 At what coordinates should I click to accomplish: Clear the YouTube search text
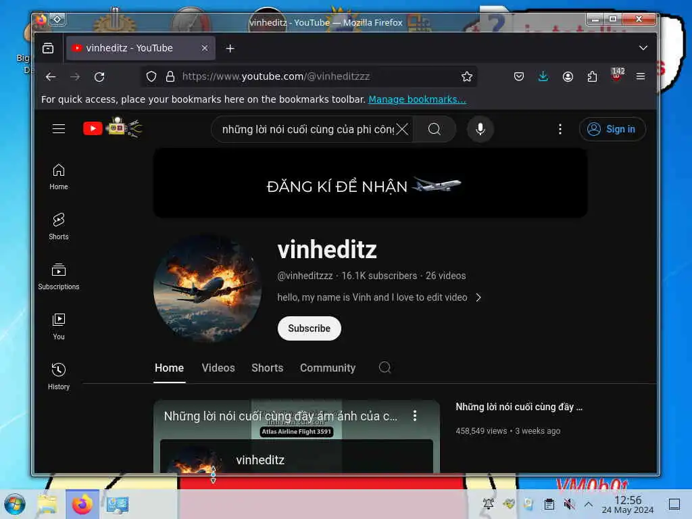(402, 129)
